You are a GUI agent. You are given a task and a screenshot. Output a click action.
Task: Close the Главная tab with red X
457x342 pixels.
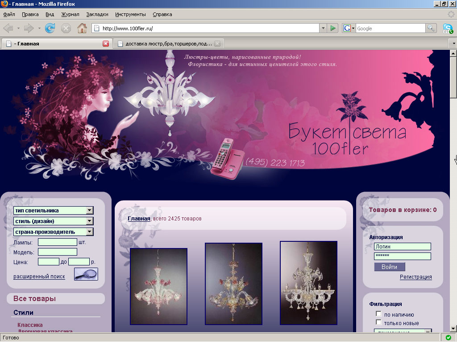106,44
